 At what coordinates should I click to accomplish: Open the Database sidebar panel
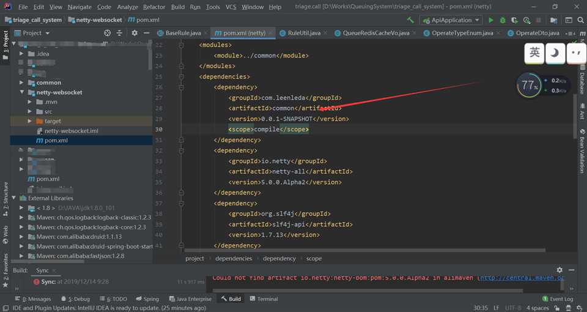click(x=582, y=80)
